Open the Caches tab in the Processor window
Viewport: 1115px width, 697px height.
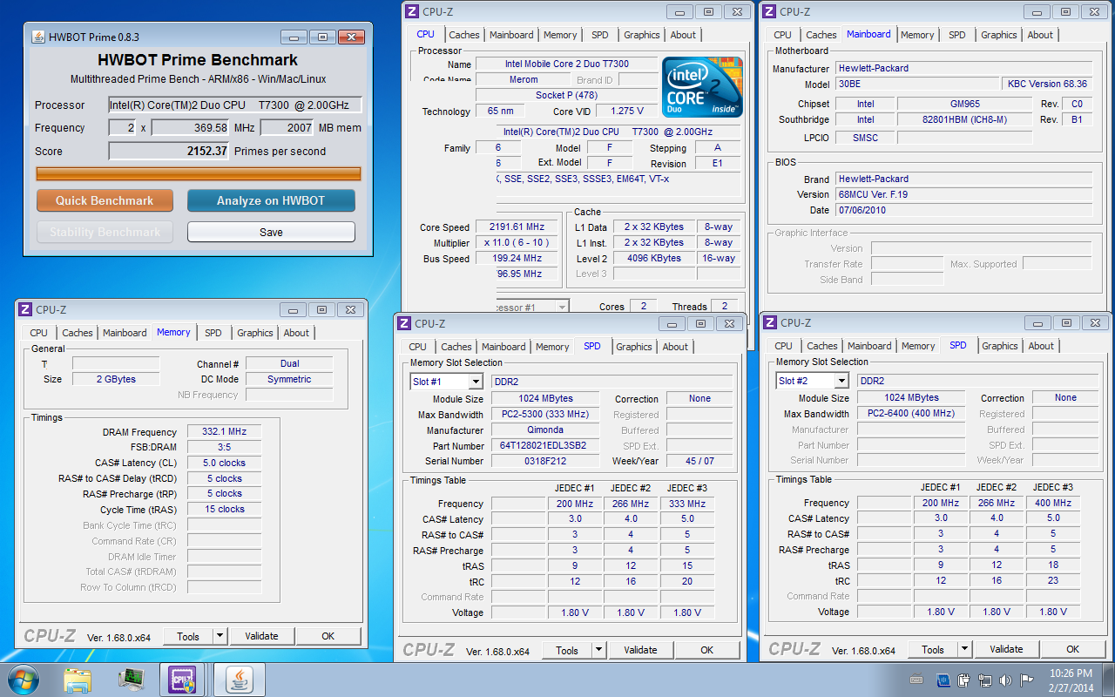click(x=463, y=35)
